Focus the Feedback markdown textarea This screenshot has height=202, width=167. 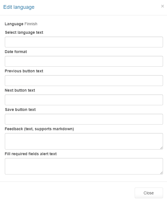(84, 141)
